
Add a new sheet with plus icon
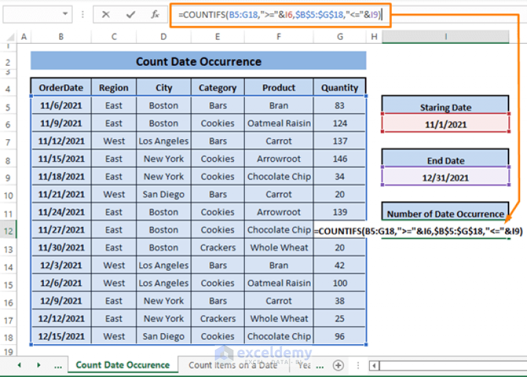pos(338,365)
